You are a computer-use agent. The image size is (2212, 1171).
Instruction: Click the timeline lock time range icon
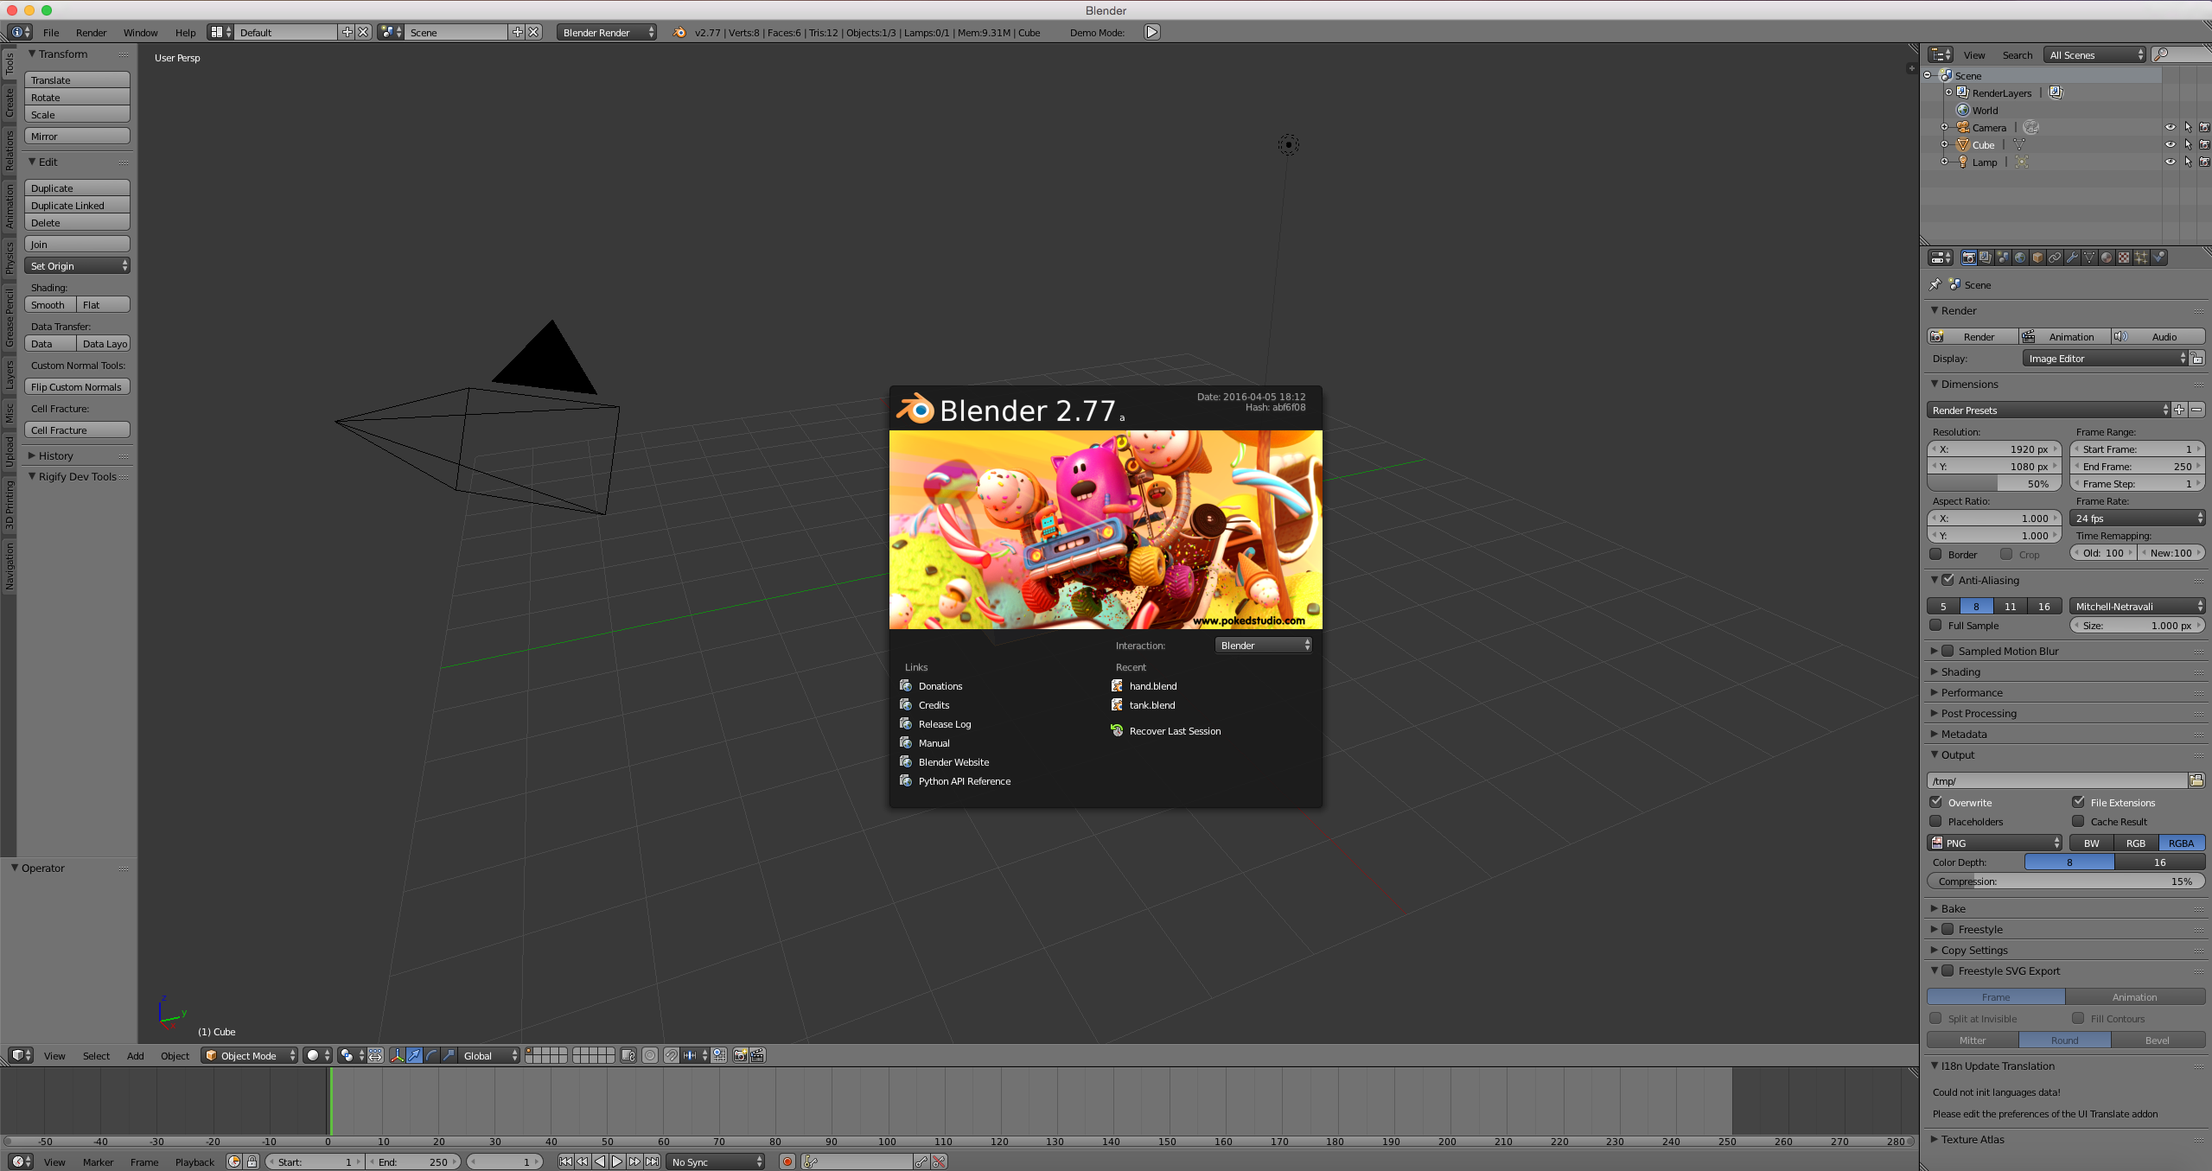click(252, 1161)
